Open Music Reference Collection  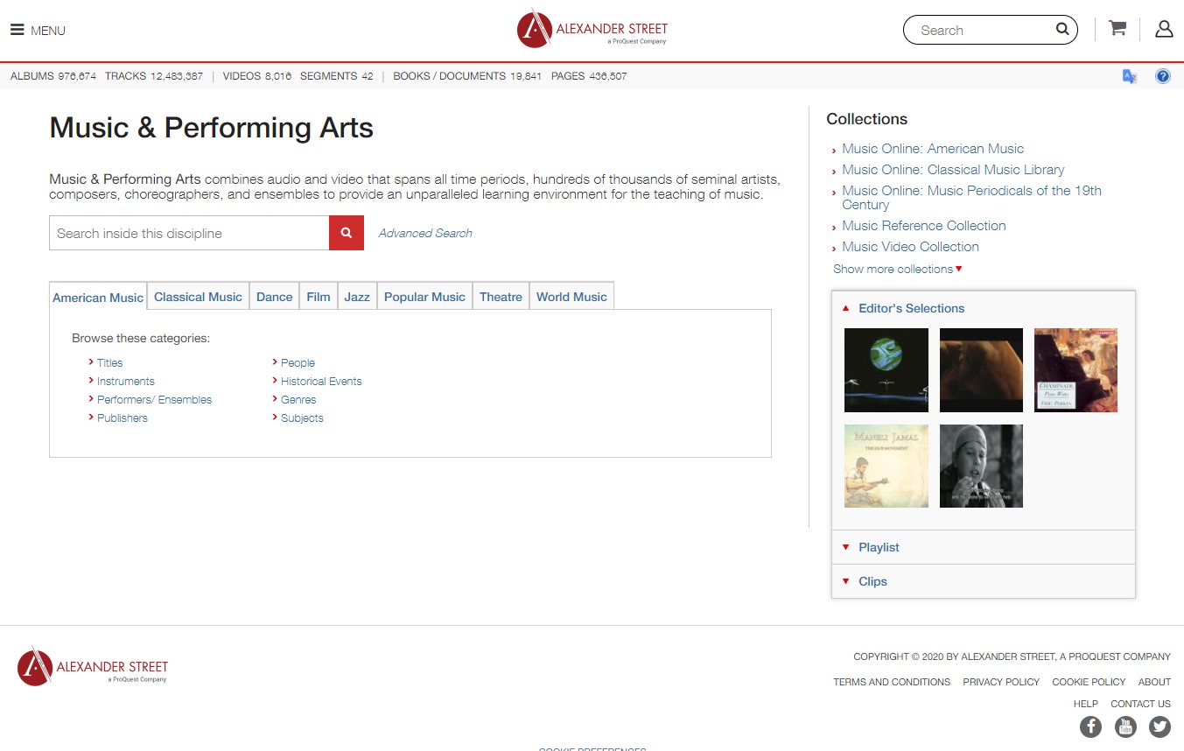(x=924, y=226)
